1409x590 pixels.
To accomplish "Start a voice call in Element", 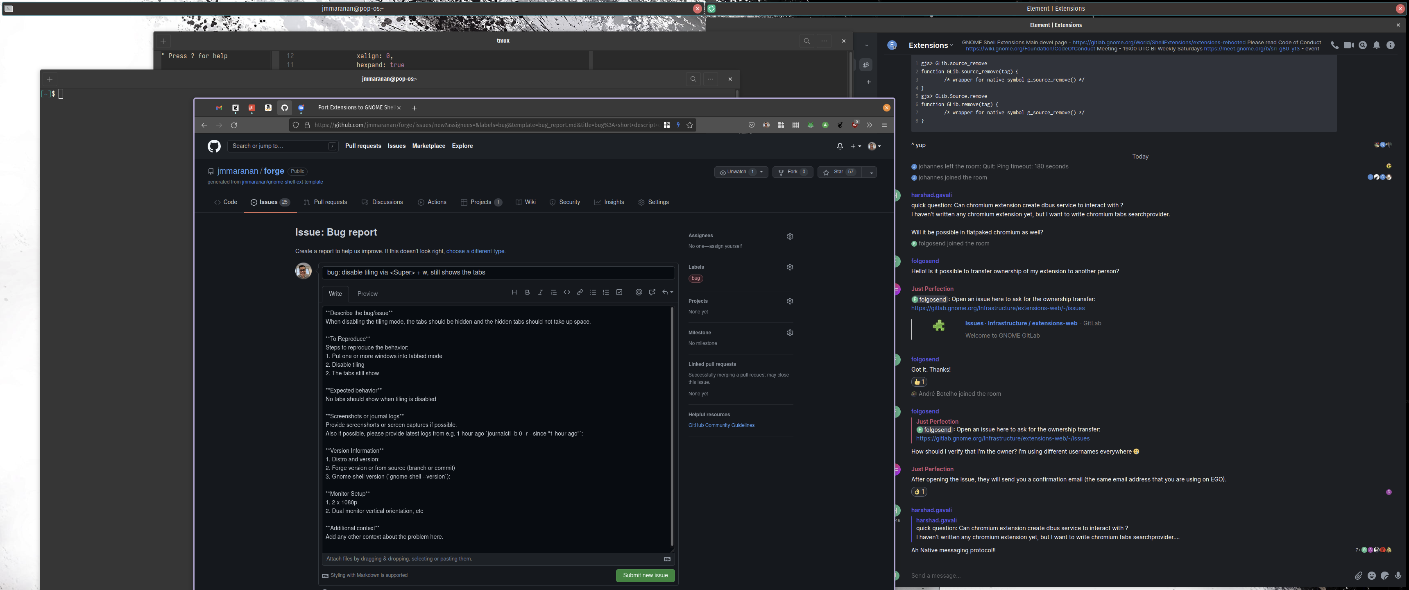I will tap(1334, 45).
